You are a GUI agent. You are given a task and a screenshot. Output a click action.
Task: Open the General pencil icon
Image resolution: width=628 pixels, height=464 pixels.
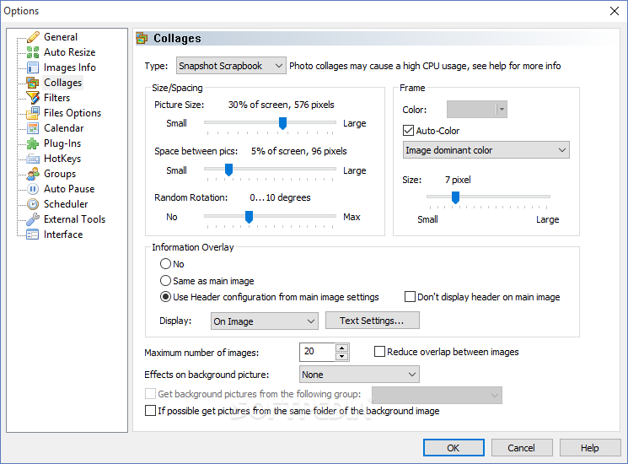click(x=33, y=37)
